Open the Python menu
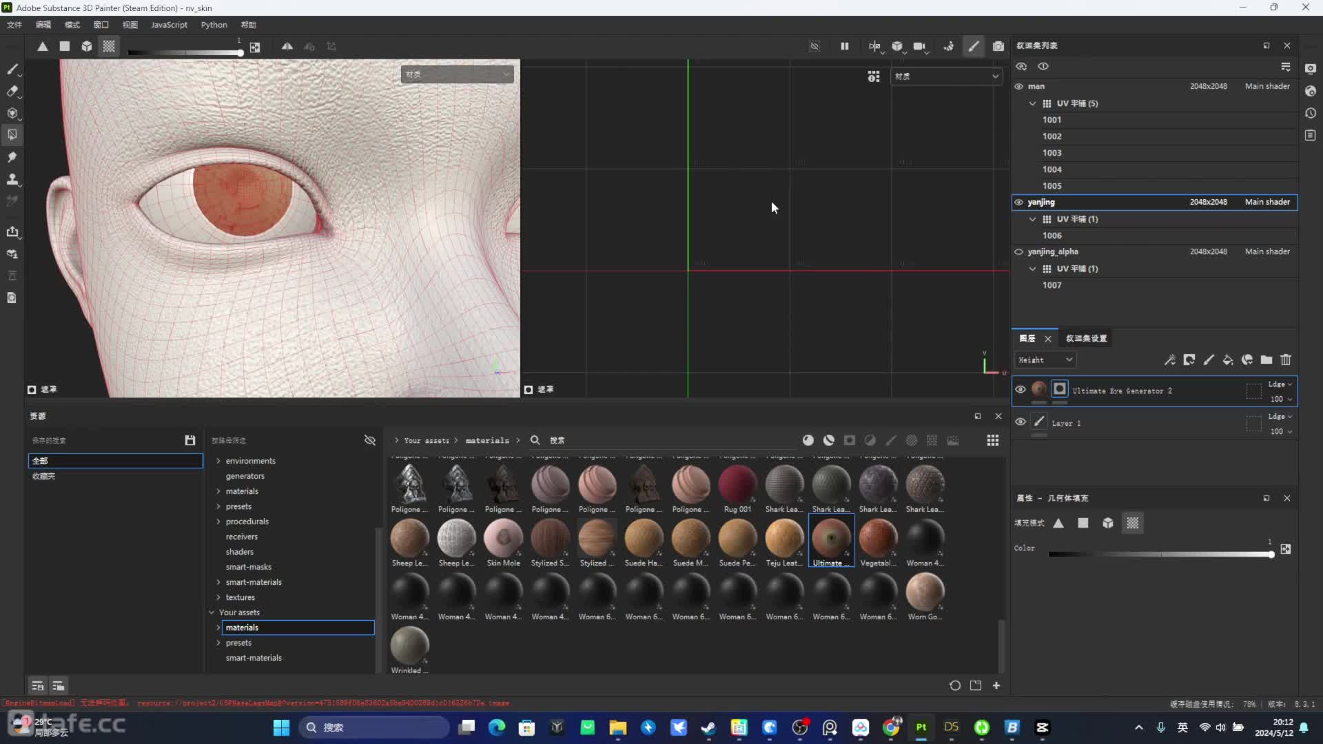This screenshot has height=744, width=1323. click(x=214, y=25)
